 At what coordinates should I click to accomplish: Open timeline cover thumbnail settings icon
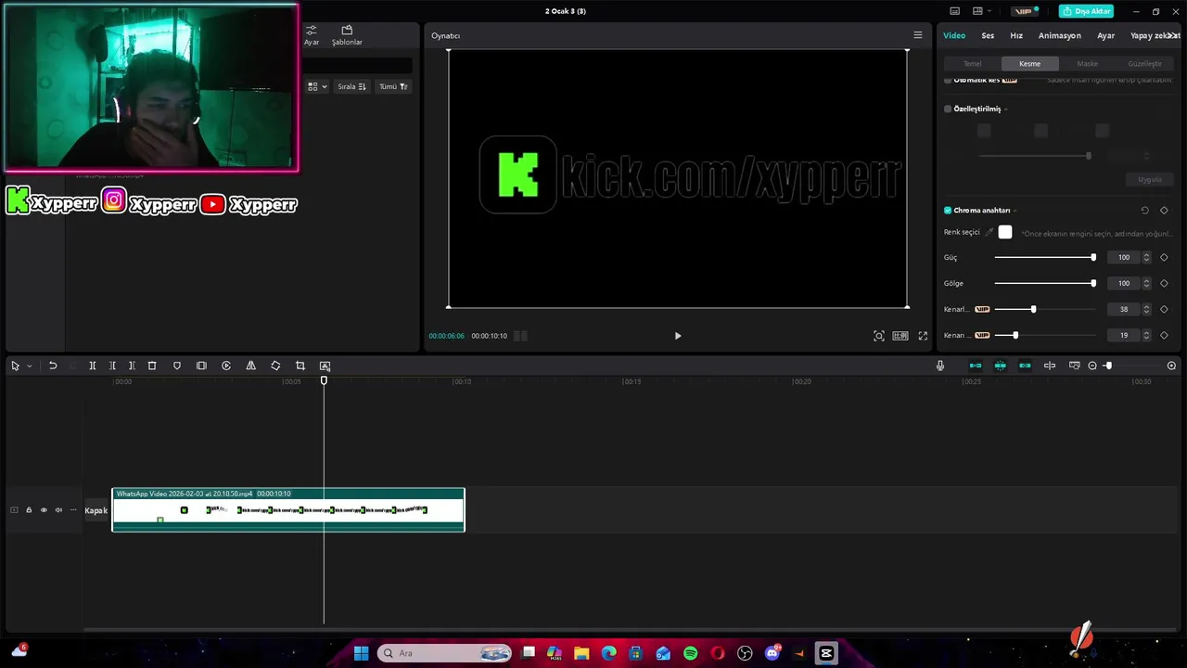[x=1074, y=366]
